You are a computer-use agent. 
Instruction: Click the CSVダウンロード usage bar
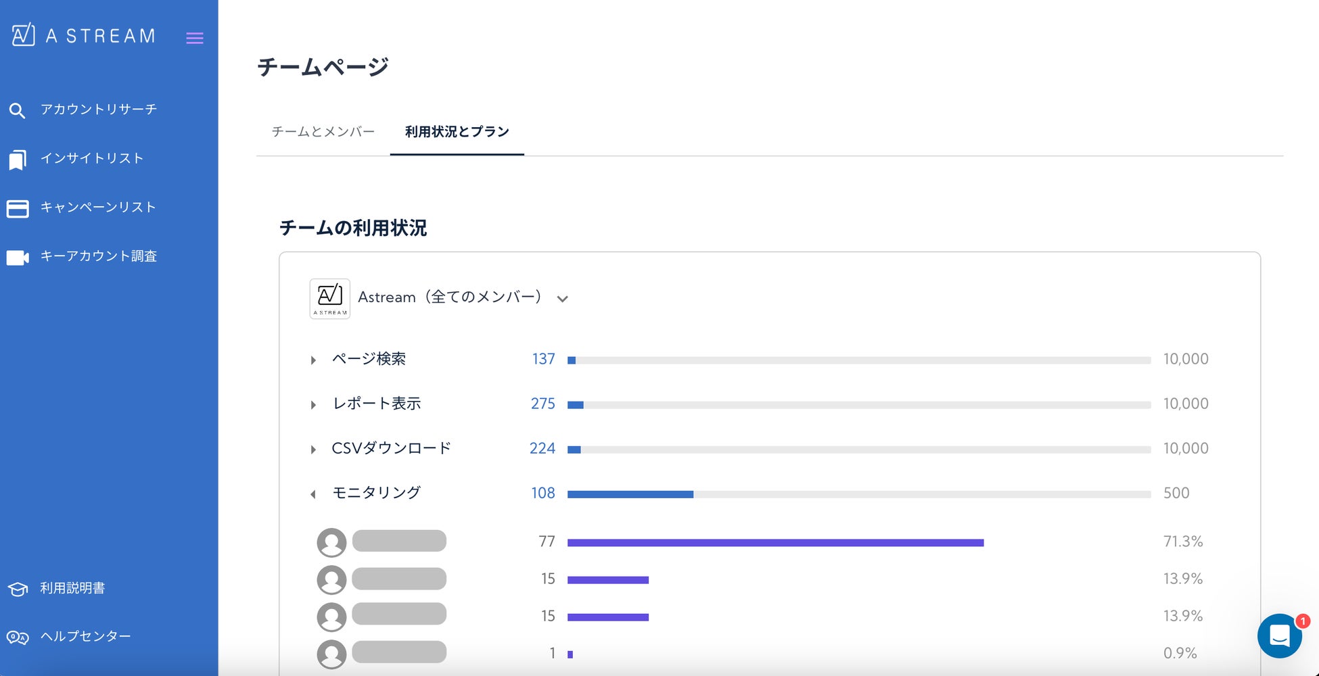point(859,450)
